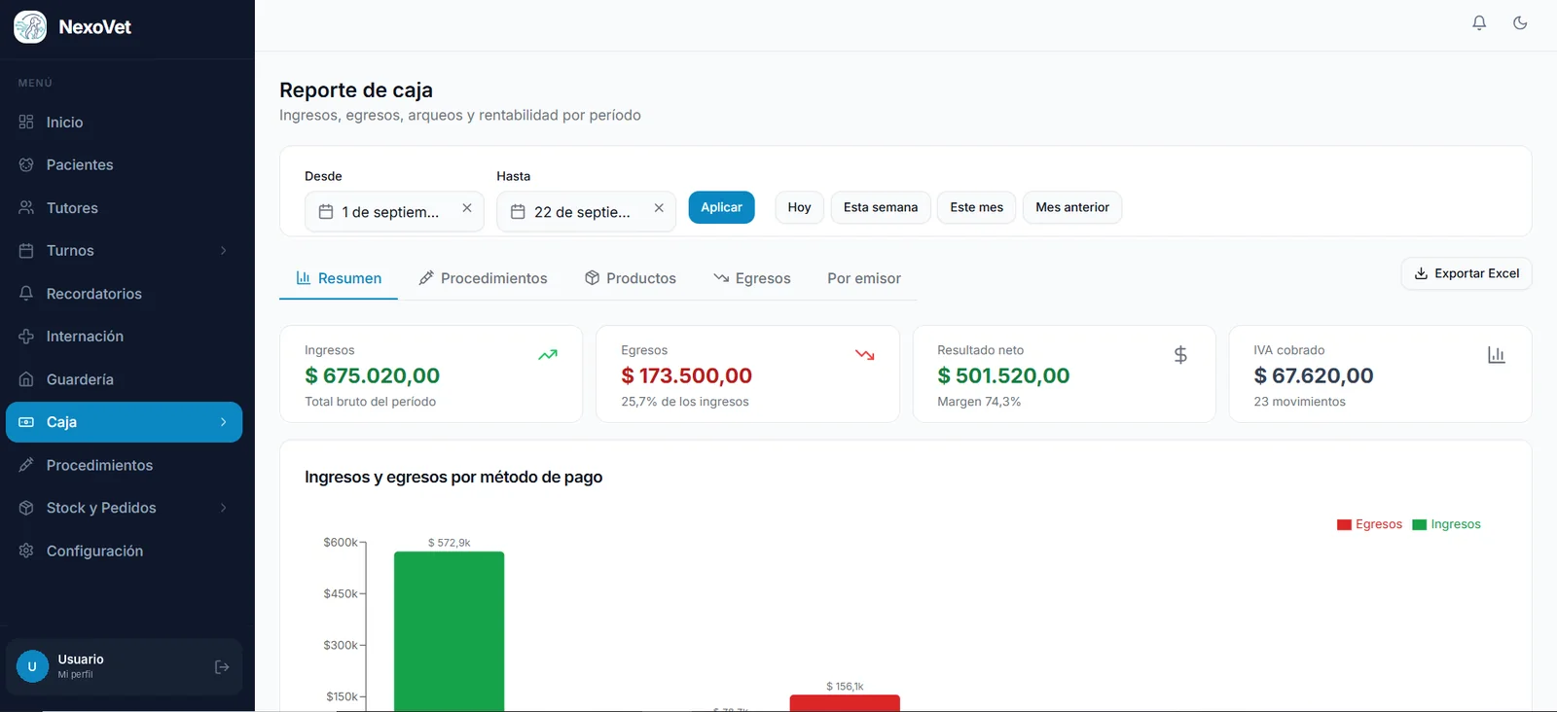The width and height of the screenshot is (1557, 712).
Task: Clear the Desde date field
Action: 467,208
